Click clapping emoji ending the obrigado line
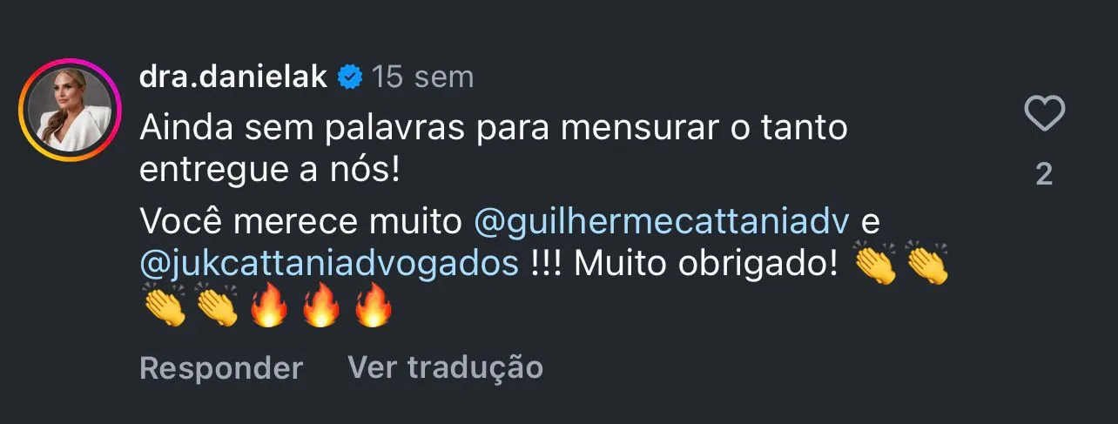This screenshot has height=424, width=1118. pyautogui.click(x=927, y=264)
